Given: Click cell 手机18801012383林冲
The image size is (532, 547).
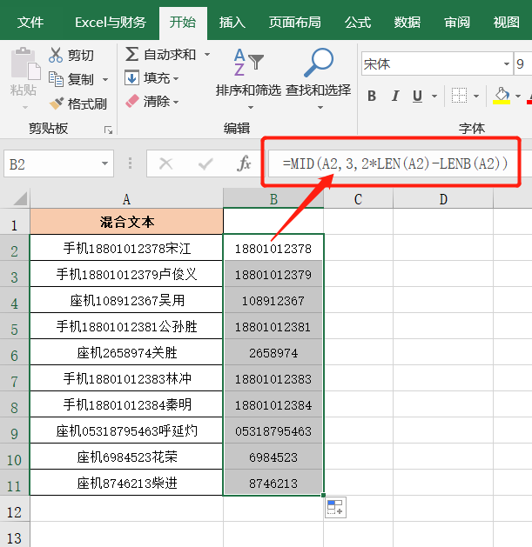Looking at the screenshot, I should 126,378.
